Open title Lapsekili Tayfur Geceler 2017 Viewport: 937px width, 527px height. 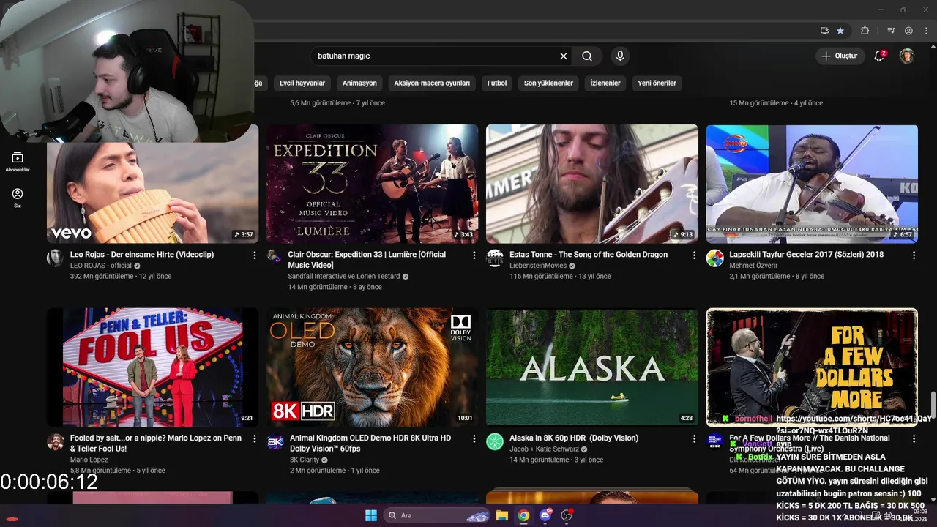[807, 255]
